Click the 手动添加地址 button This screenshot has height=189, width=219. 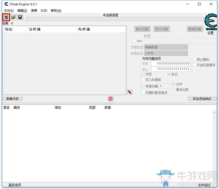pos(202,99)
